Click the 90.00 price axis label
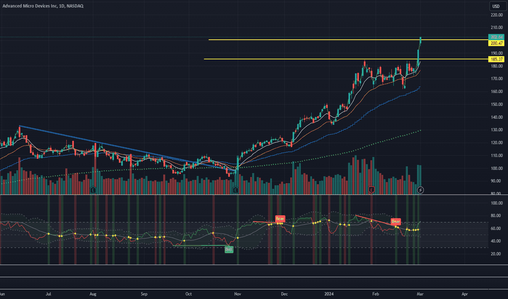The width and height of the screenshot is (508, 299). 495,181
